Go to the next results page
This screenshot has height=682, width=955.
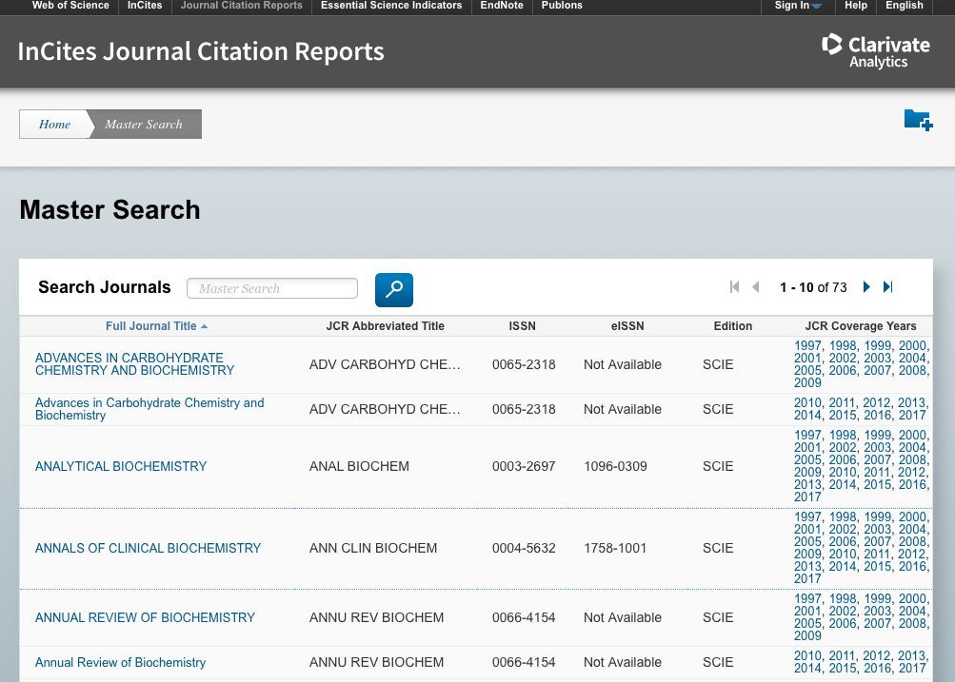866,287
